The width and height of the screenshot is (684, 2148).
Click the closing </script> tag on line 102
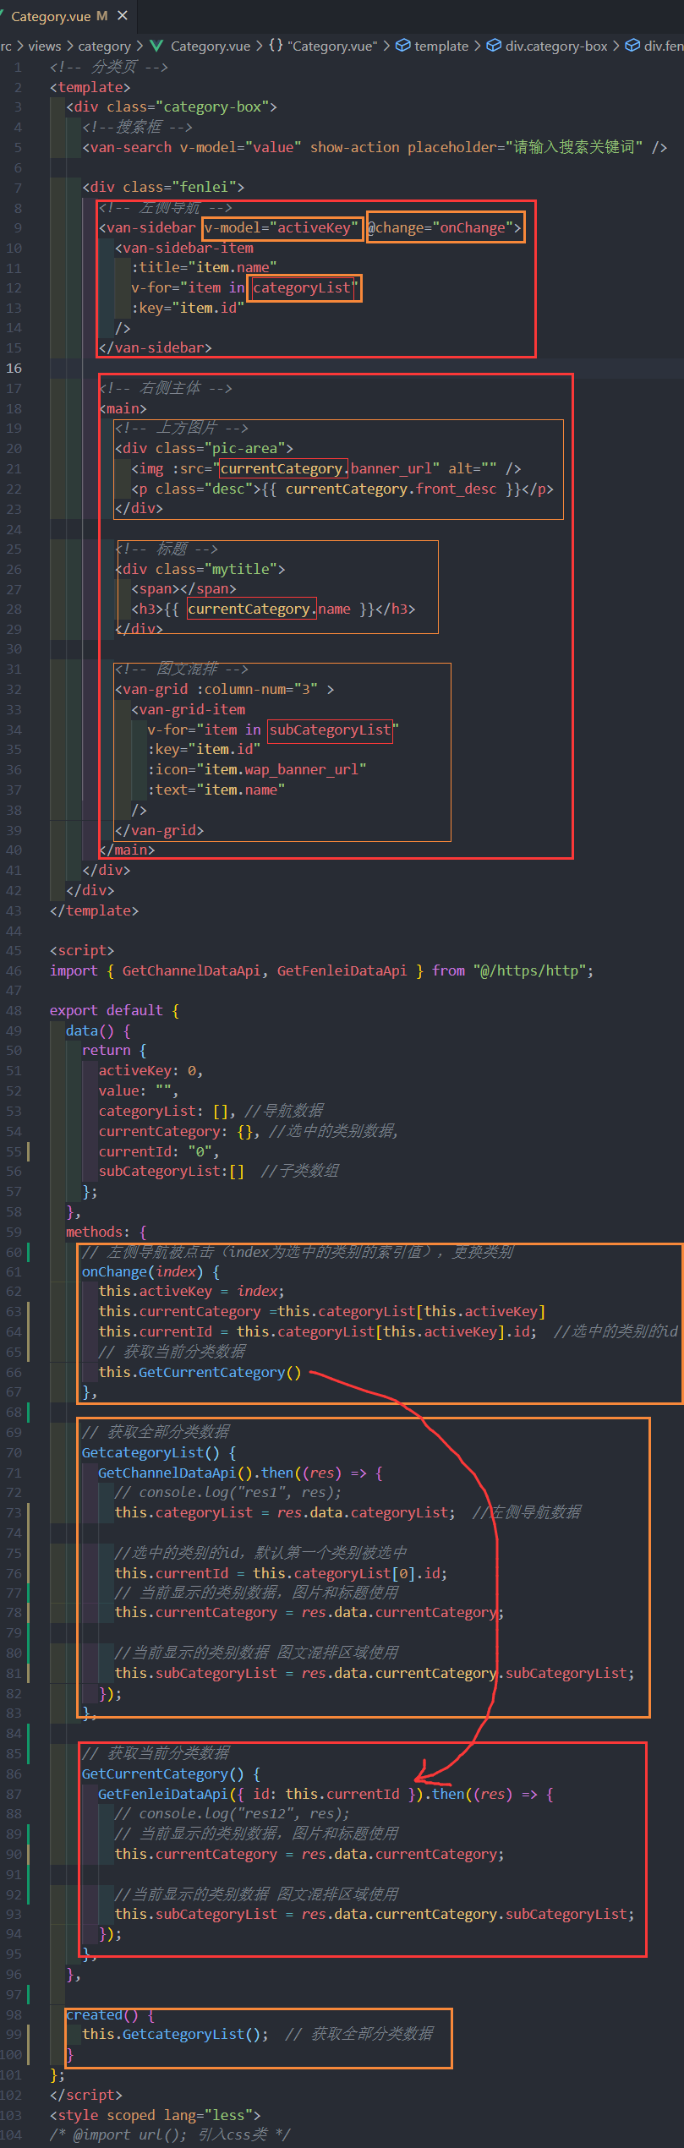[x=86, y=2095]
